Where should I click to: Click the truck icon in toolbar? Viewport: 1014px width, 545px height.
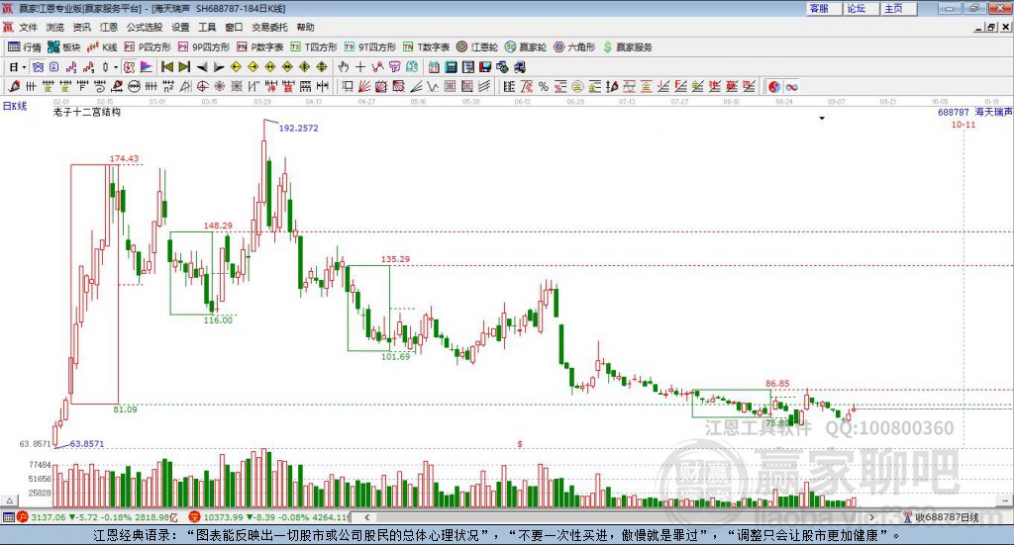(519, 67)
